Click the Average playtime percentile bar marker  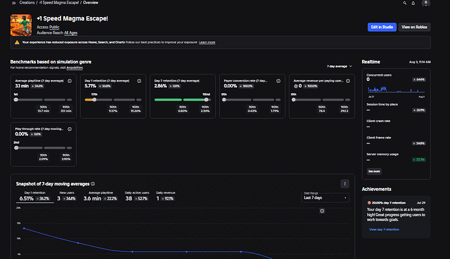tap(16, 100)
